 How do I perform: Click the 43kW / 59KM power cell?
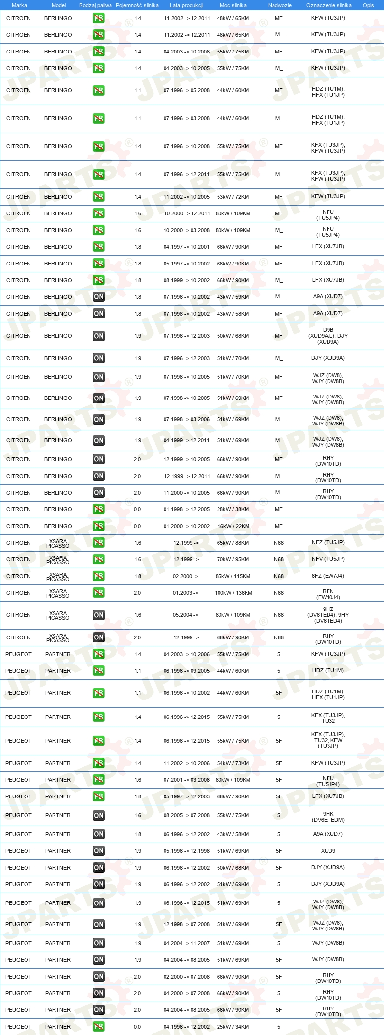click(233, 297)
